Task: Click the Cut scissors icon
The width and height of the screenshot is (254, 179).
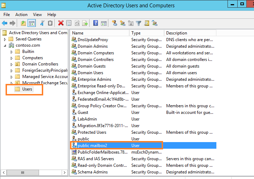Action: point(42,23)
